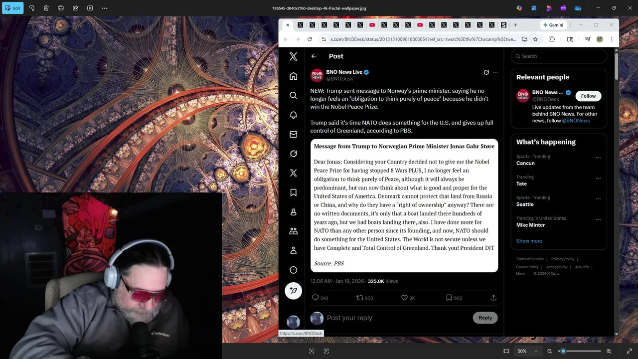Viewport: 638px width, 359px height.
Task: Open Terms of Service footer link
Action: 530,259
